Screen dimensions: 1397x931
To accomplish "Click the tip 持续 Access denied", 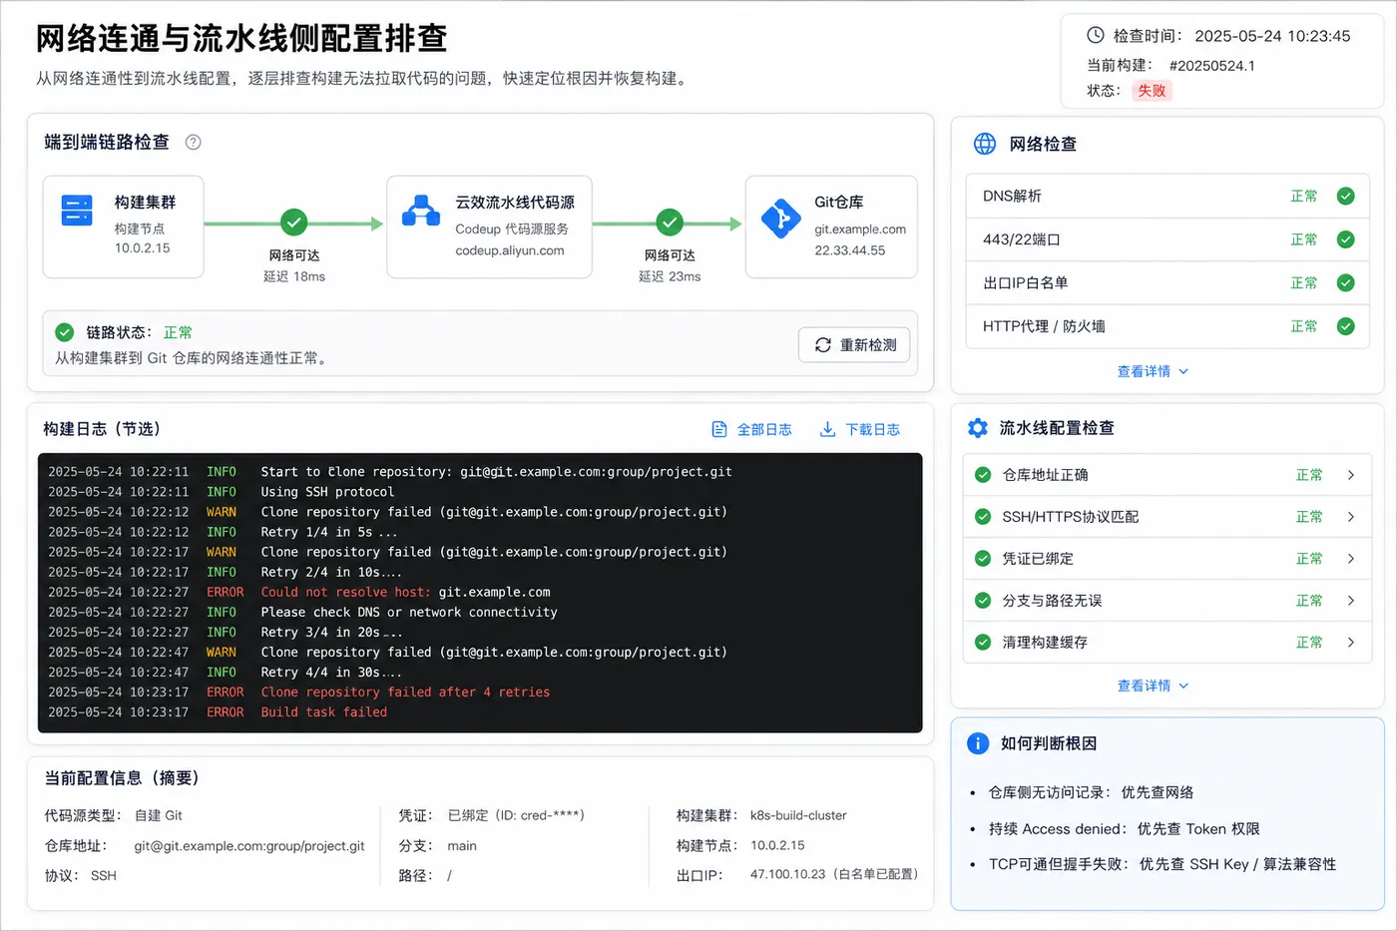I will point(1124,829).
